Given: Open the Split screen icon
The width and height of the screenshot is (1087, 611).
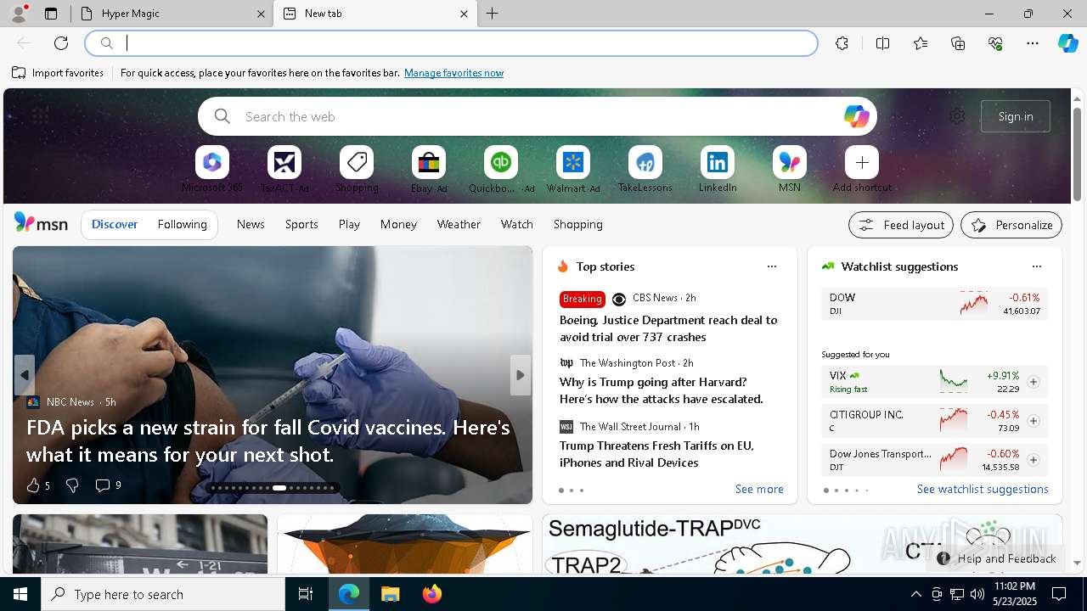Looking at the screenshot, I should point(882,43).
